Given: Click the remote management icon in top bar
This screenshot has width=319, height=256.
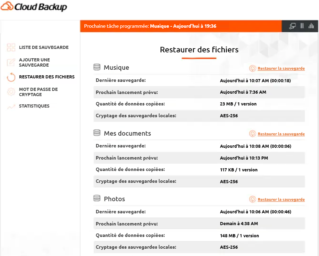Looking at the screenshot, I should pyautogui.click(x=292, y=26).
